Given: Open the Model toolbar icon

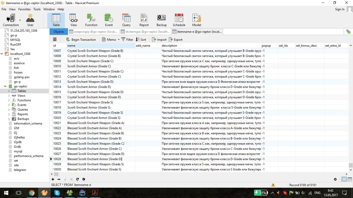Looking at the screenshot, I should coord(197,20).
